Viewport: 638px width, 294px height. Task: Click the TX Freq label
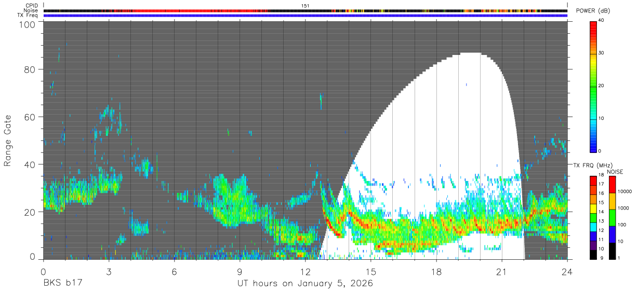(28, 15)
